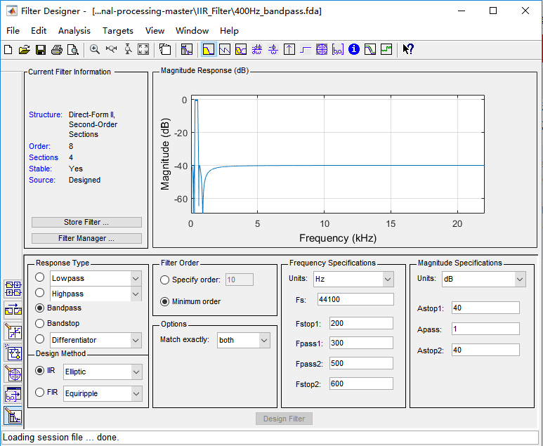Click the What's This help cursor icon

408,50
